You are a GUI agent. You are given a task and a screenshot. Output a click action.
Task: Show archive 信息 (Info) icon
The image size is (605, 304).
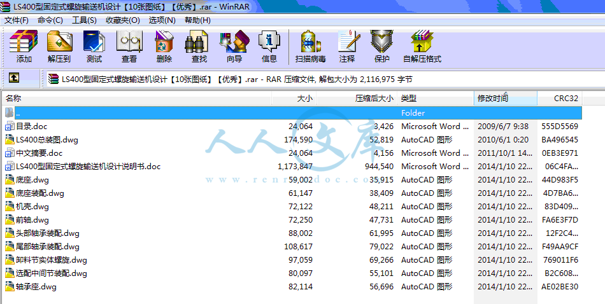(x=269, y=41)
